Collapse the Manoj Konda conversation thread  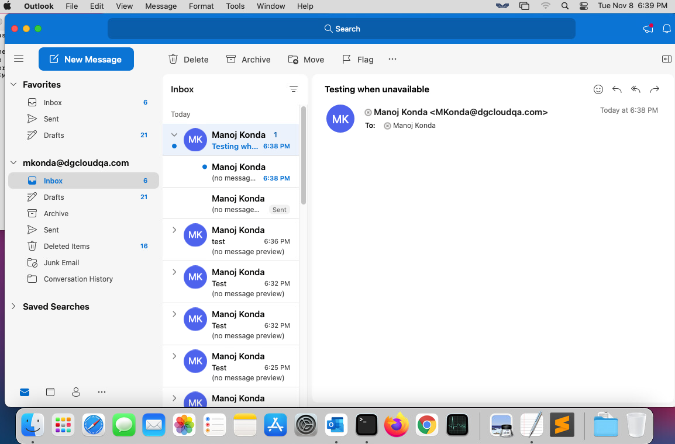[x=174, y=134]
